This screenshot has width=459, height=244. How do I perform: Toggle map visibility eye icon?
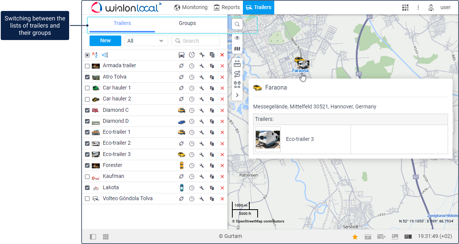coord(237,38)
